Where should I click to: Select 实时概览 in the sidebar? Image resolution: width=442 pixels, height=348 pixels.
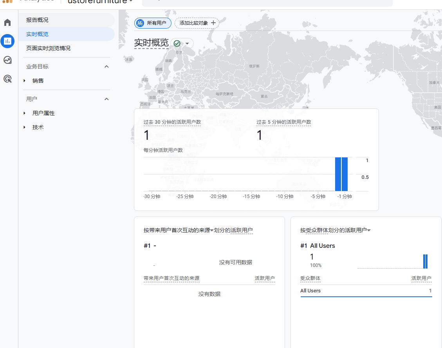tap(66, 34)
